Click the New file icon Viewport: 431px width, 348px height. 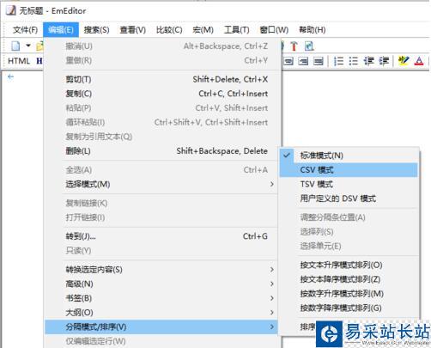point(15,46)
